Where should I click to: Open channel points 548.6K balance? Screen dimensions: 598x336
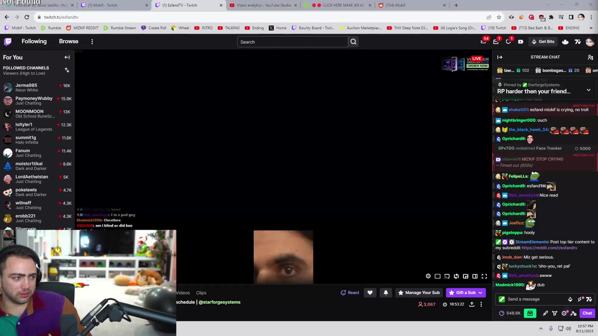pyautogui.click(x=510, y=313)
